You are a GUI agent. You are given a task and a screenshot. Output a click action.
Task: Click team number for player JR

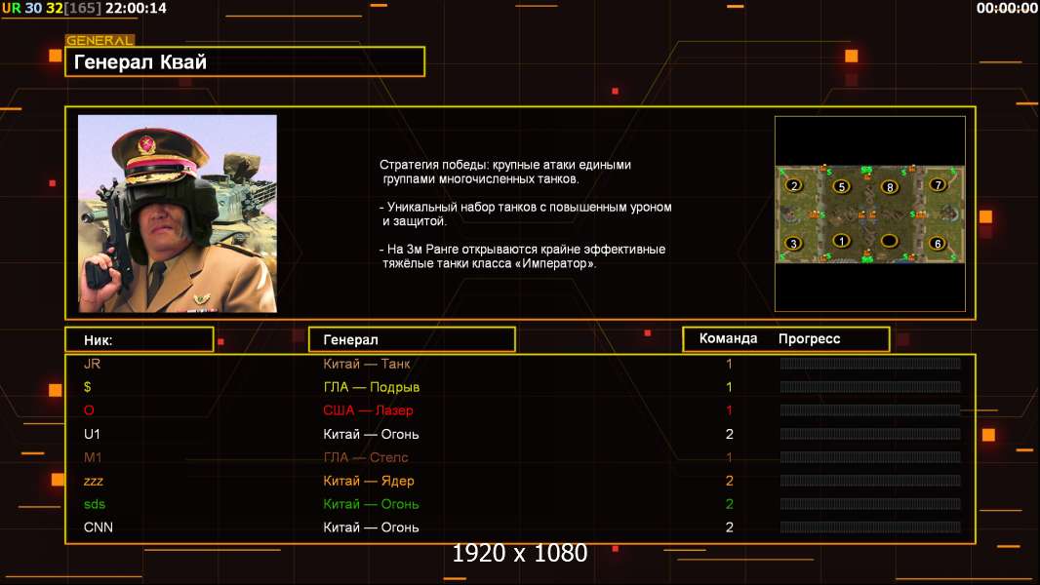coord(729,364)
